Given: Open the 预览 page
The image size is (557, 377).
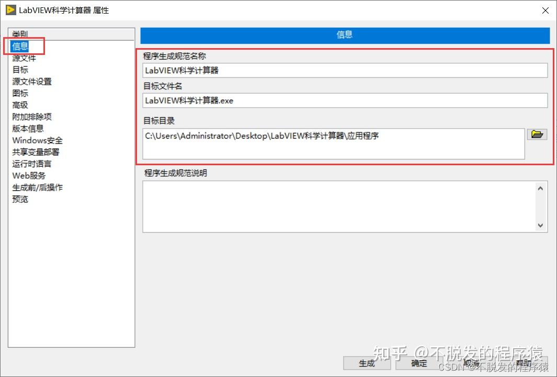Looking at the screenshot, I should [x=20, y=199].
